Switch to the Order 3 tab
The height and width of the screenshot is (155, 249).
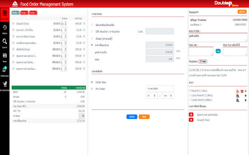tap(33, 13)
